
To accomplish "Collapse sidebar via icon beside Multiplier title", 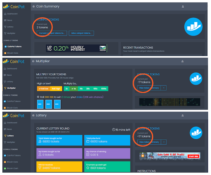I will point(33,61).
